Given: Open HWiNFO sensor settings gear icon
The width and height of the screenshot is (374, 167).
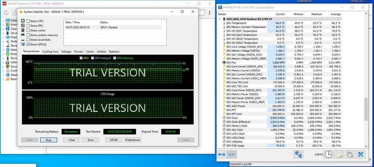Looking at the screenshot, I should pos(349,155).
